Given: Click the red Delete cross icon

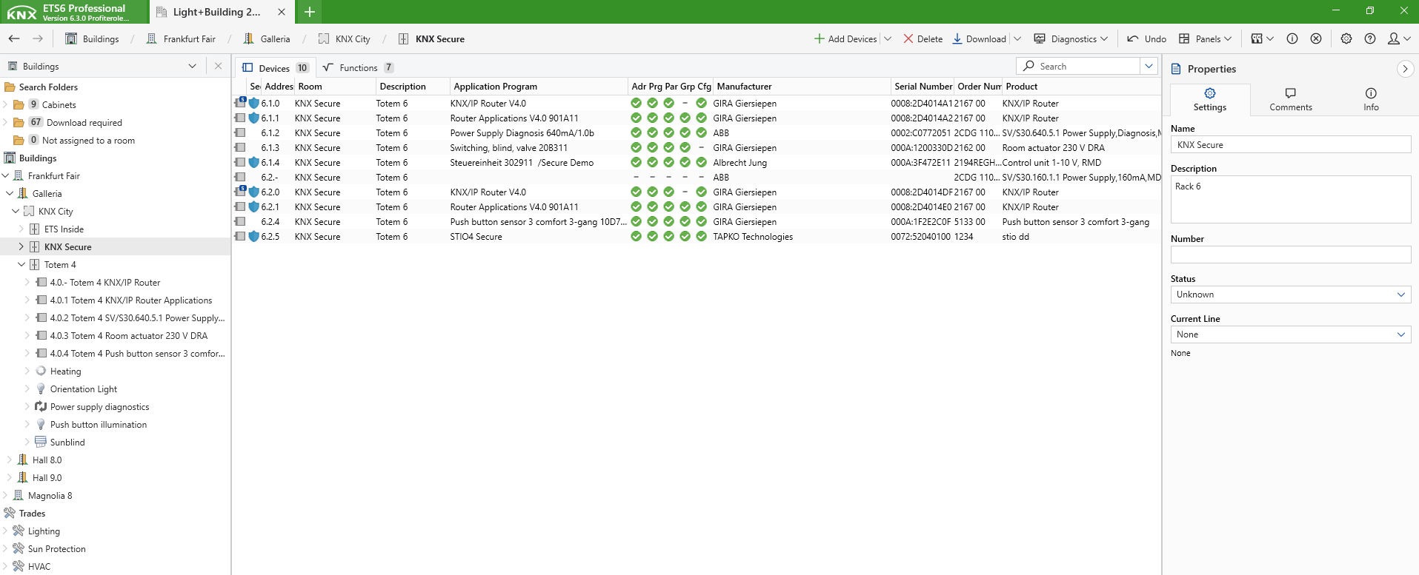Looking at the screenshot, I should pyautogui.click(x=908, y=38).
